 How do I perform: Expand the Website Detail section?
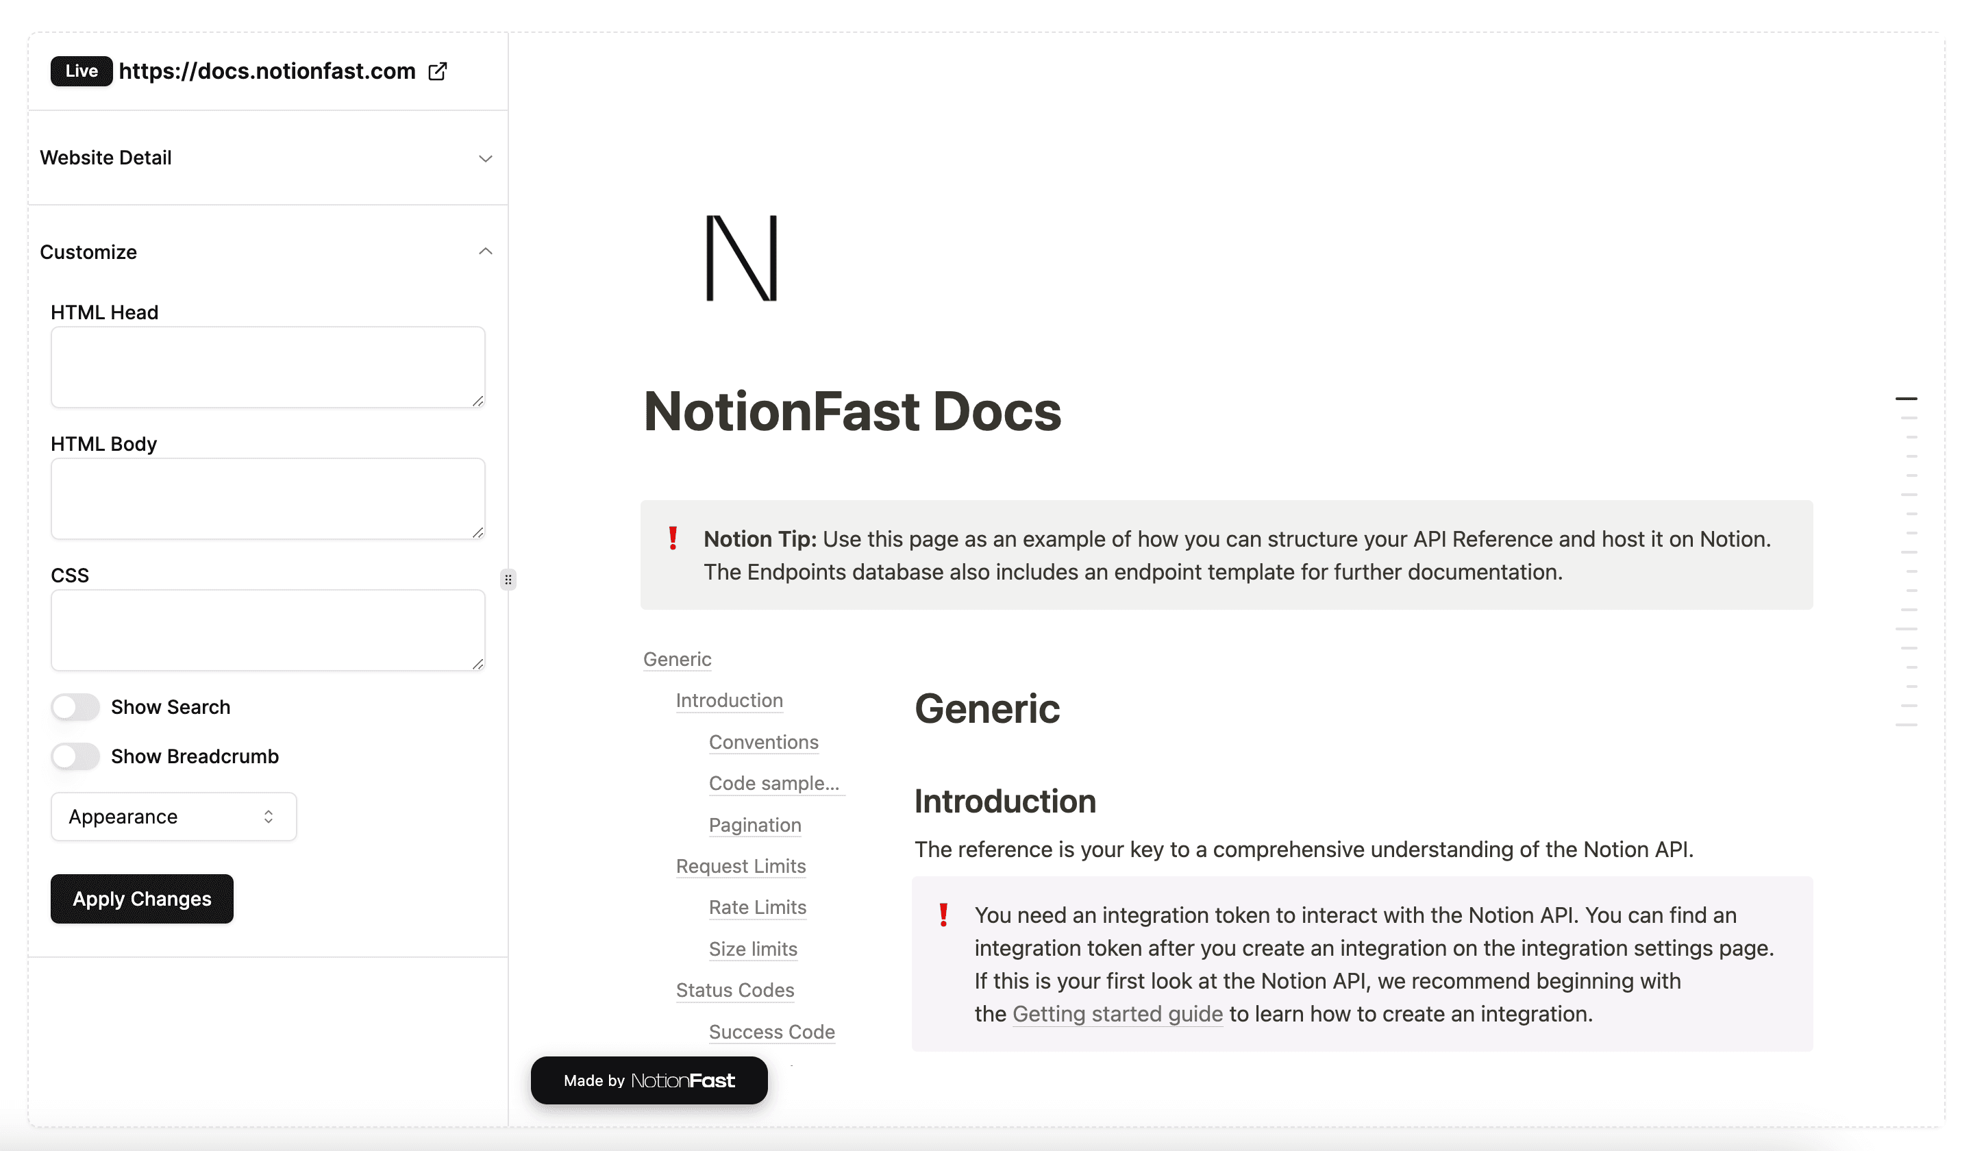click(267, 158)
